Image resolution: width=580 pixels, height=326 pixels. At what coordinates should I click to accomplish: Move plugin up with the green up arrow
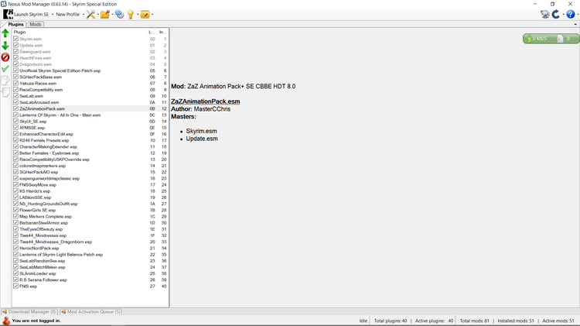pos(5,33)
